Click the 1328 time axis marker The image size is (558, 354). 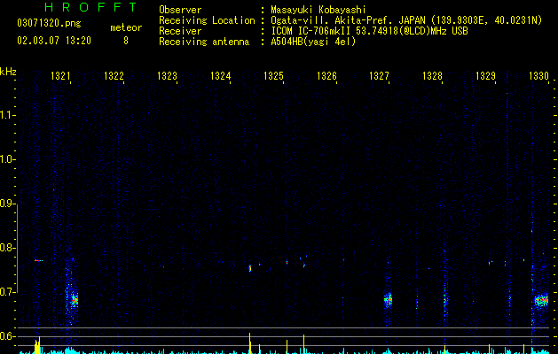(432, 76)
